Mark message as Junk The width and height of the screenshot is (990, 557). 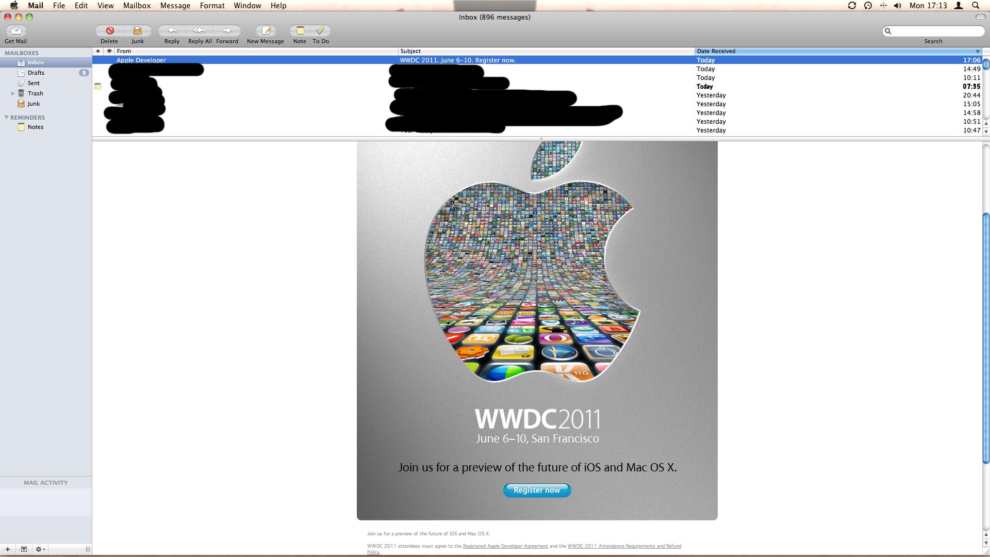click(x=137, y=31)
